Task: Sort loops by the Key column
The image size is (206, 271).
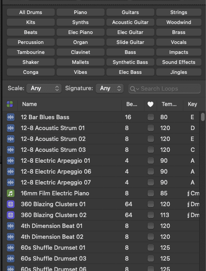Action: (x=192, y=104)
